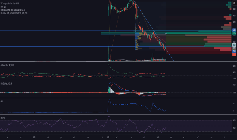Screen dimensions: 237x140
Task: Click the 33.24 green price label
Action: [x=234, y=33]
